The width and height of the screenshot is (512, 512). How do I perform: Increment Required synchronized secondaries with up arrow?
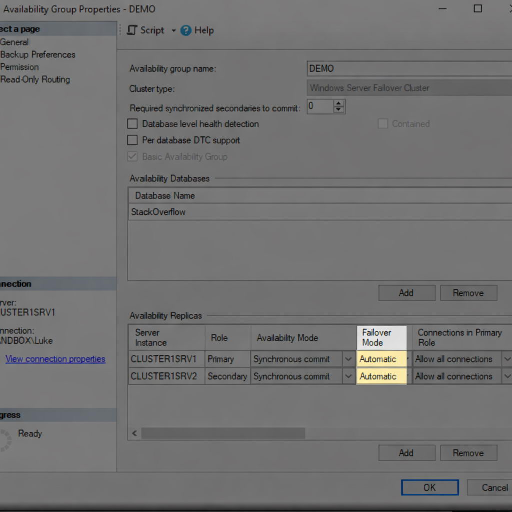click(338, 103)
